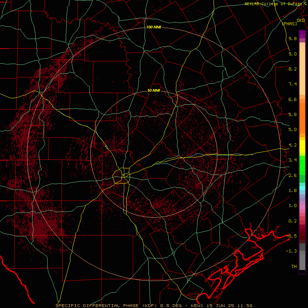
Task: Click the 7.4 value on the scale
Action: pyautogui.click(x=293, y=84)
